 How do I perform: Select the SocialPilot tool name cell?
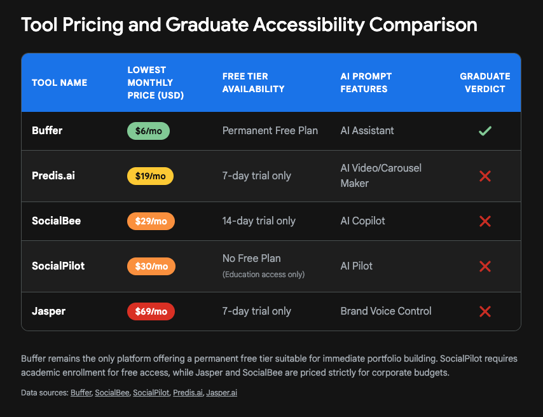pos(58,266)
